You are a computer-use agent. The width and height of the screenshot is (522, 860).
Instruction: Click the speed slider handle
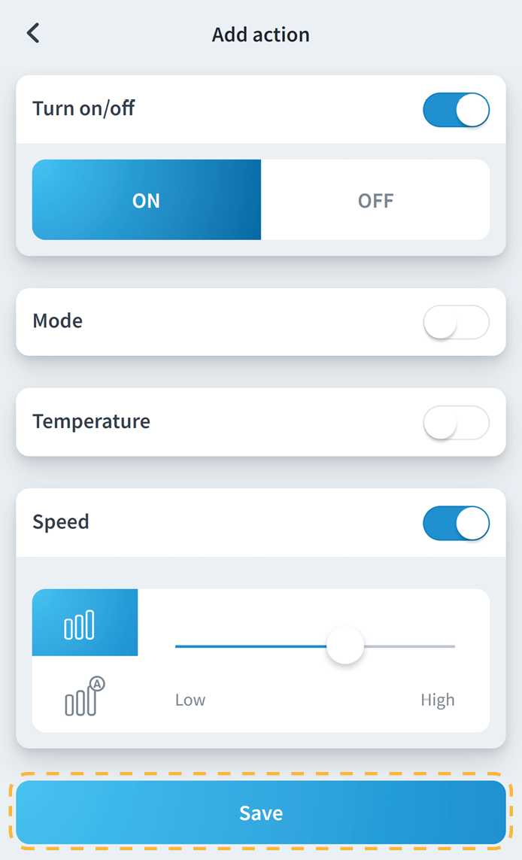[x=345, y=646]
